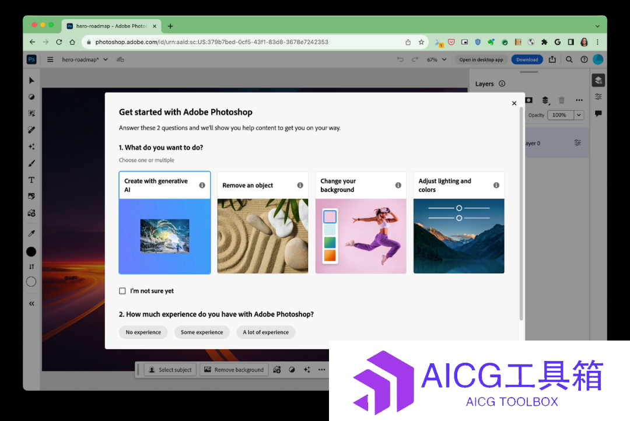Navigate back in the browser

point(33,42)
